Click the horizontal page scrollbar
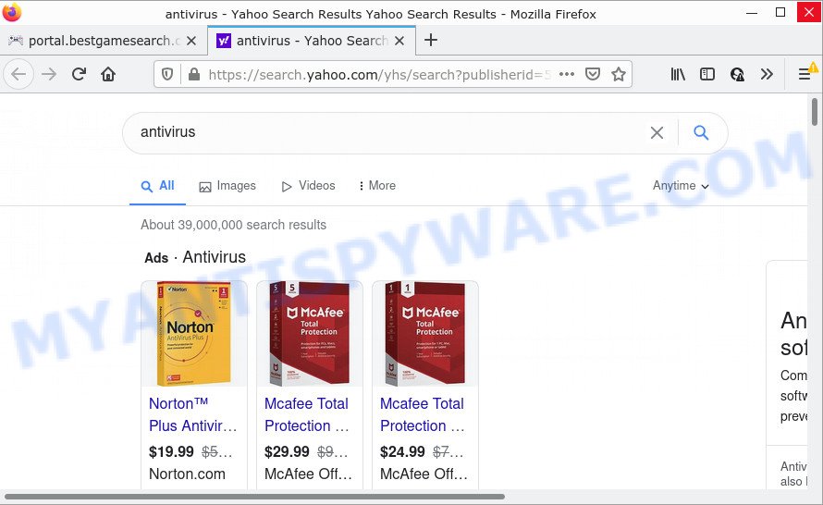The image size is (823, 505). coord(254,496)
